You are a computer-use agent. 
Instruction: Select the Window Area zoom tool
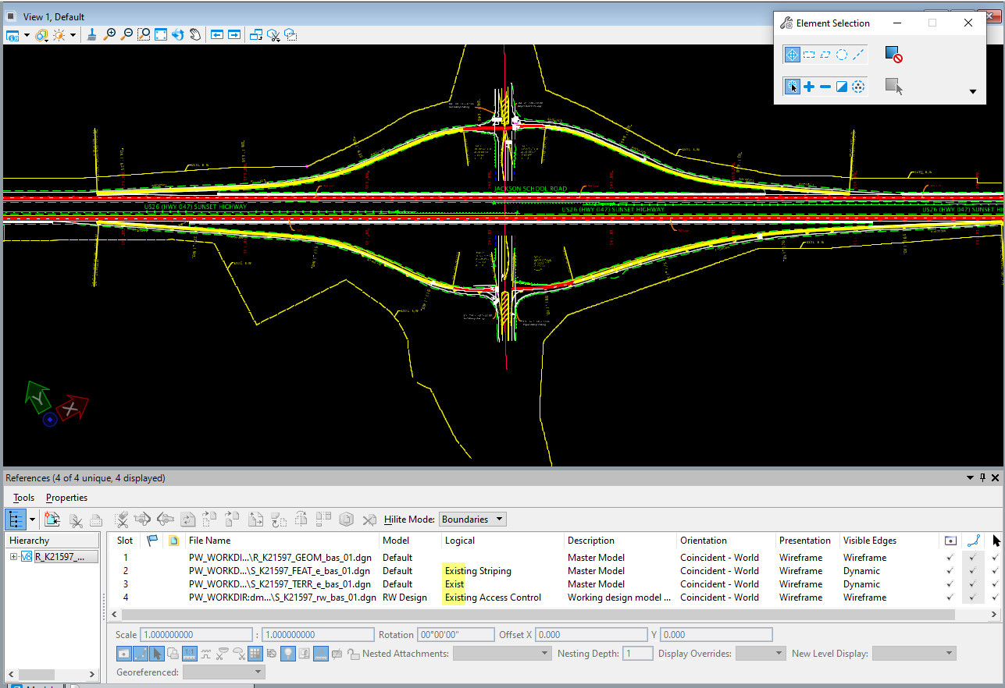[144, 35]
